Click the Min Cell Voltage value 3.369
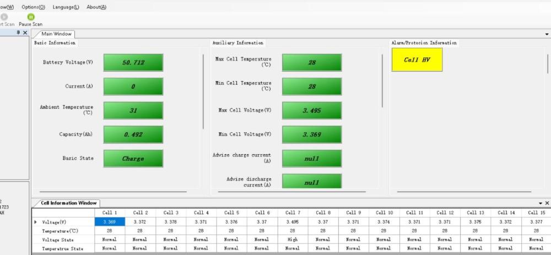551x255 pixels. (312, 134)
